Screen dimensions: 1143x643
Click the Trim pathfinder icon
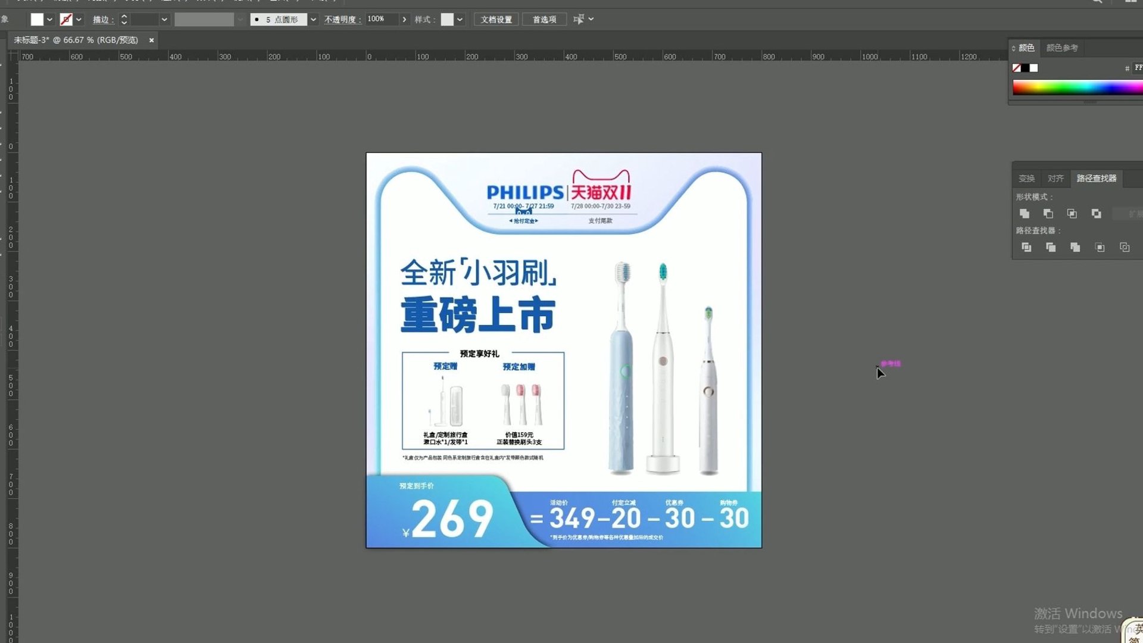[x=1051, y=247]
